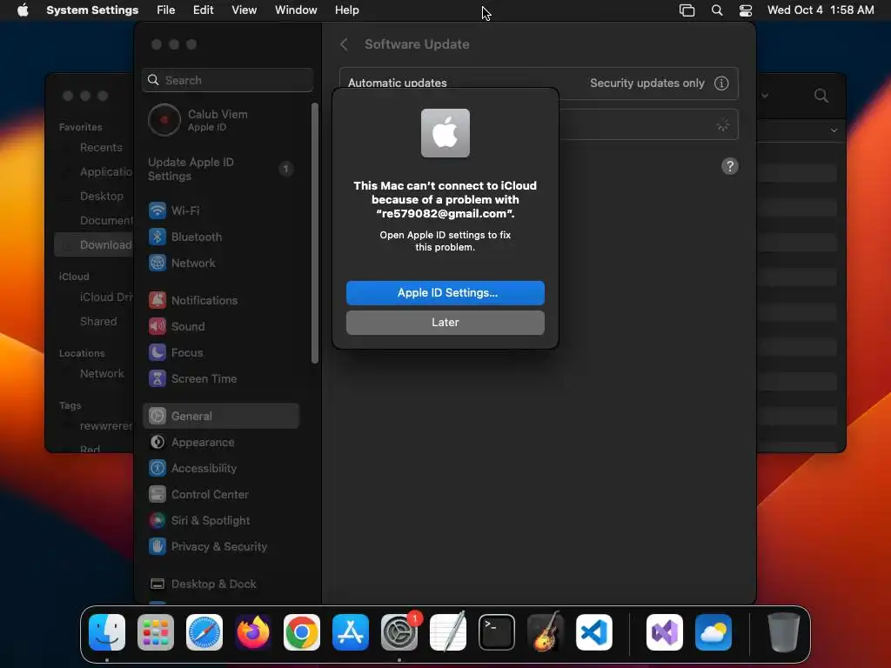Open Spotlight search in the menu bar
The width and height of the screenshot is (891, 668).
pos(717,10)
